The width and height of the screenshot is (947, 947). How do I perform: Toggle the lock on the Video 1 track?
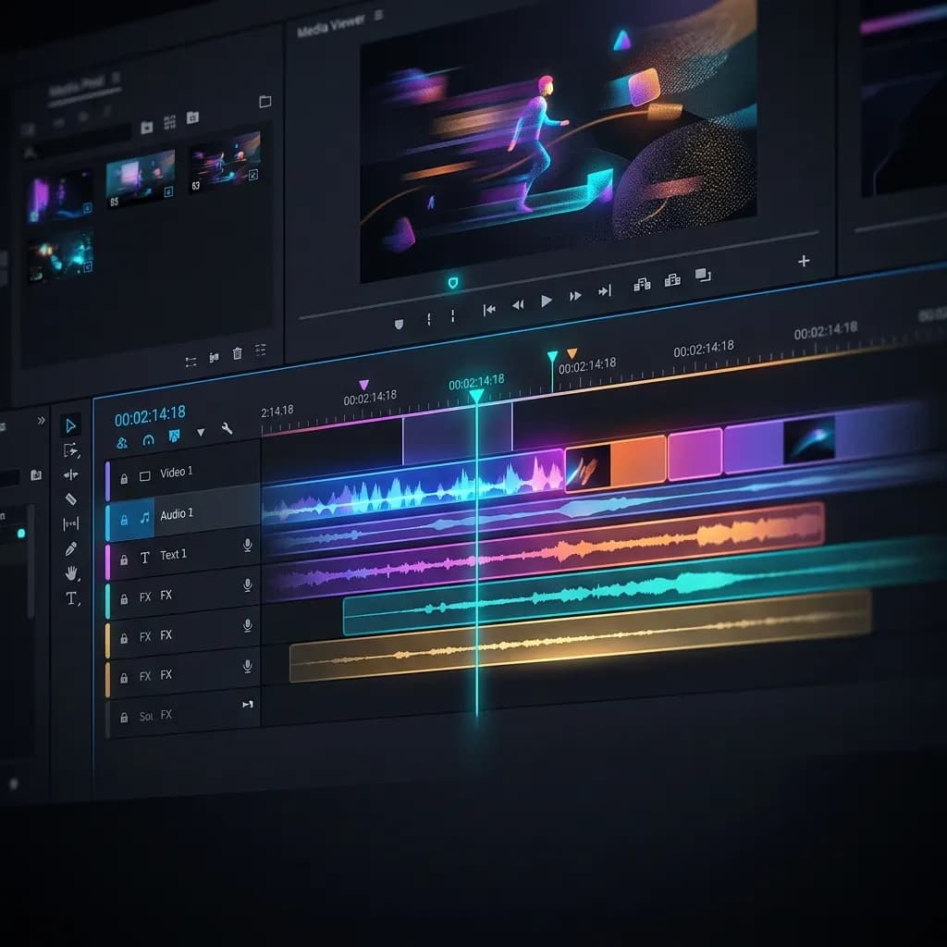pyautogui.click(x=124, y=479)
